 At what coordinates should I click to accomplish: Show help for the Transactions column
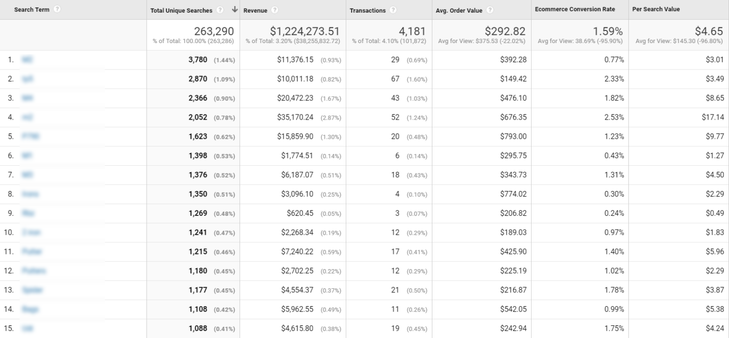point(393,10)
